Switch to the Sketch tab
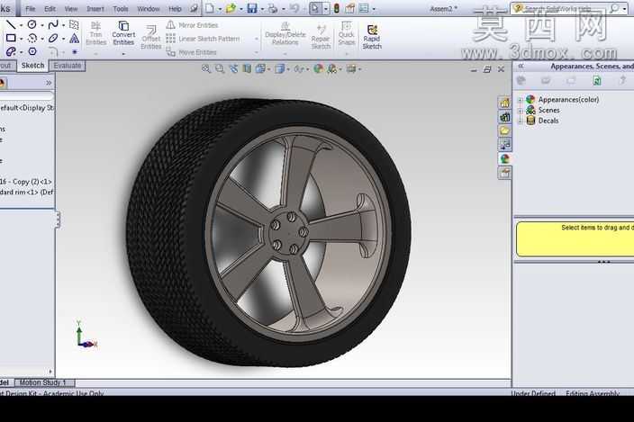 tap(32, 66)
